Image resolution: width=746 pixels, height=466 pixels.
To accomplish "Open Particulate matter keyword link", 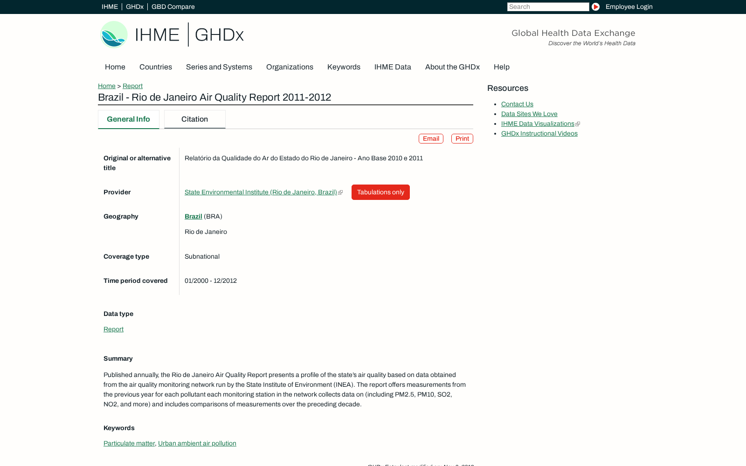I will coord(129,443).
